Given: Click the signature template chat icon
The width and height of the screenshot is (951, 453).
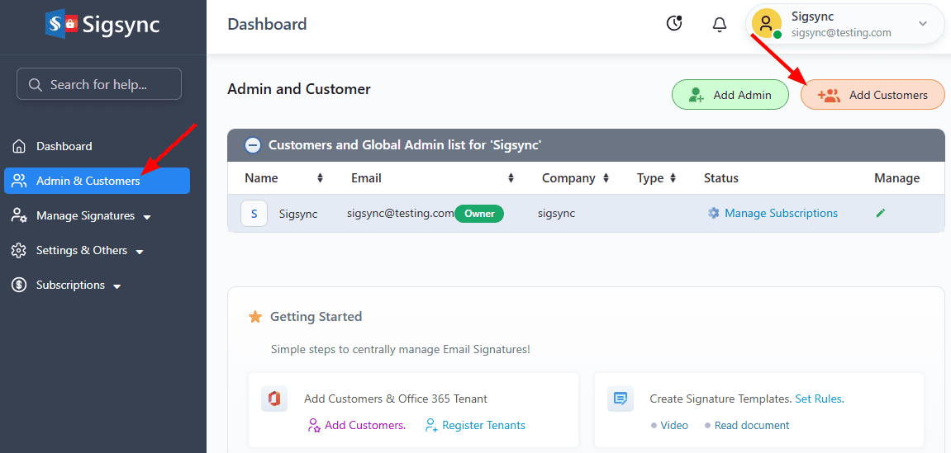Looking at the screenshot, I should 620,399.
